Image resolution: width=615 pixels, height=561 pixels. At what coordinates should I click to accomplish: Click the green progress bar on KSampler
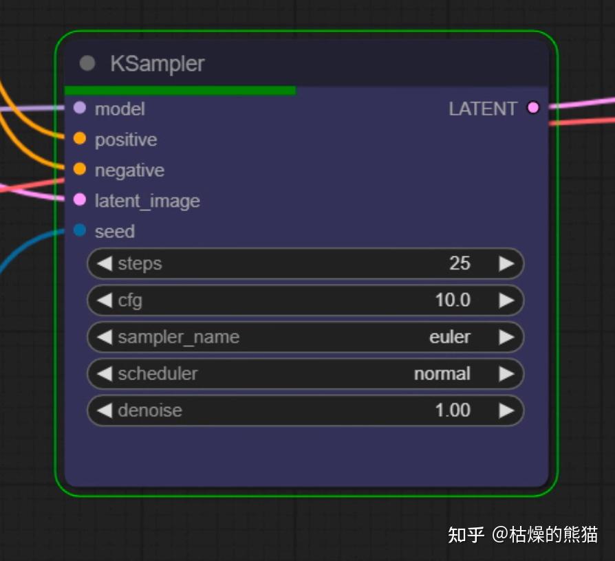pos(180,91)
